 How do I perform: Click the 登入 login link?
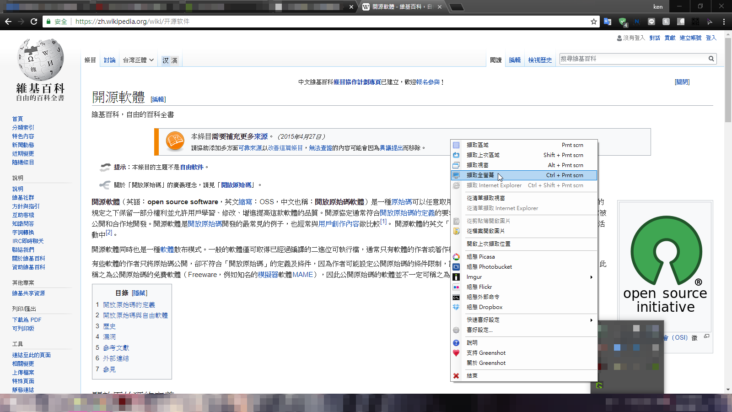pyautogui.click(x=710, y=38)
